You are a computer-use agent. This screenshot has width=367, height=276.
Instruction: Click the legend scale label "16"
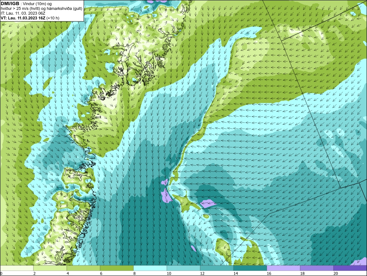point(269,273)
